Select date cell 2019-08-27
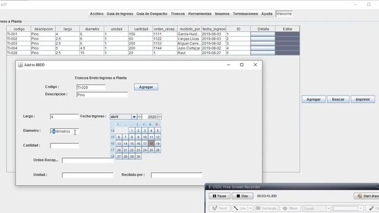 click(214, 53)
